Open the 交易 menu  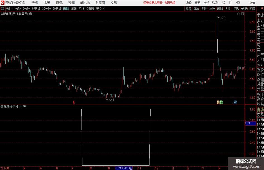click(114, 3)
